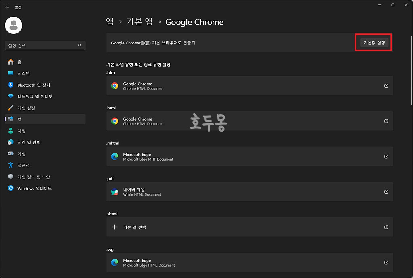Navigate to 기본 앱 breadcrumb

coord(139,22)
